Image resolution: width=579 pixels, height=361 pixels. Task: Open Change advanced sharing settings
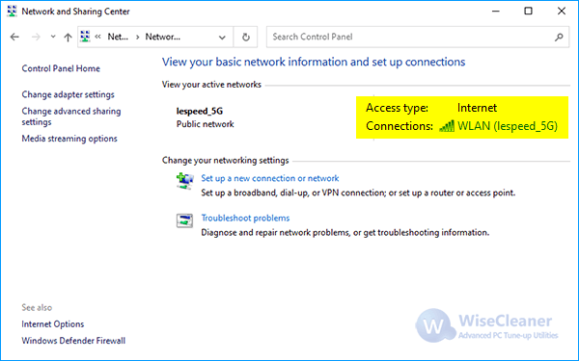(x=70, y=116)
